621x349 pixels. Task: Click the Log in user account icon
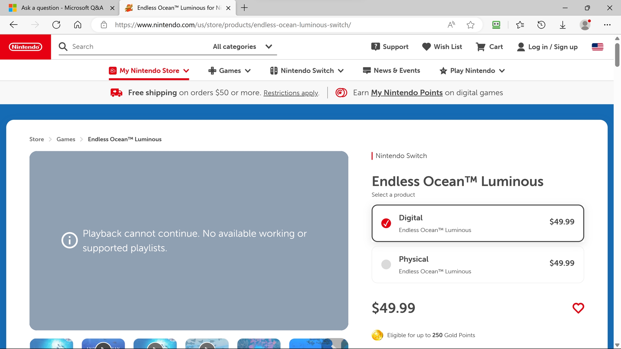coord(521,47)
